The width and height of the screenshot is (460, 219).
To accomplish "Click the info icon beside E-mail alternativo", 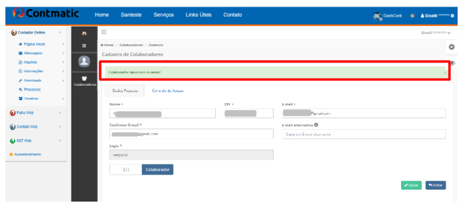I will coord(316,125).
